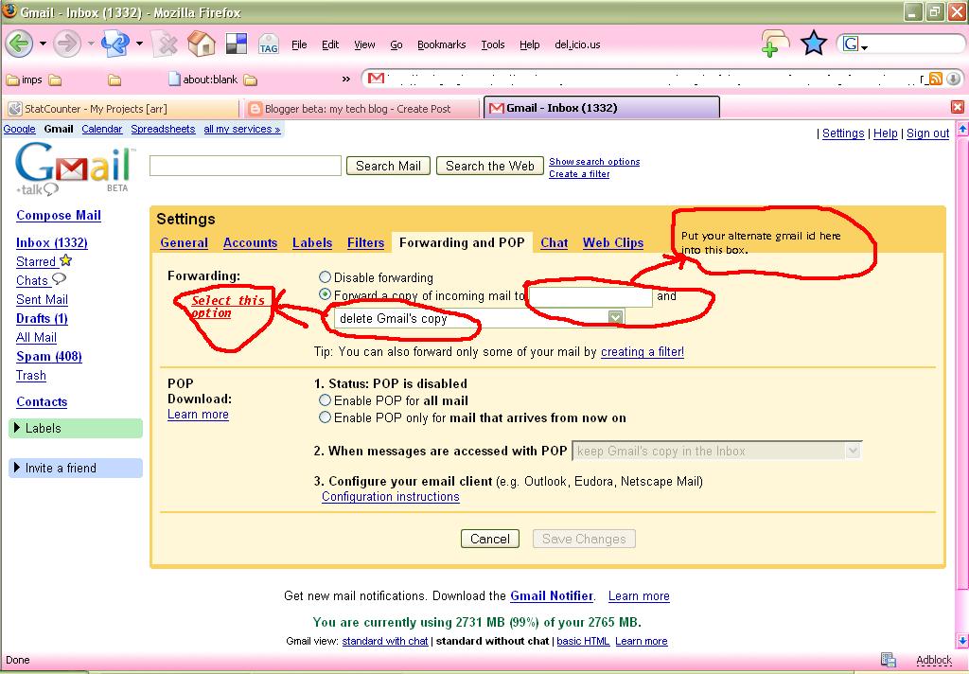
Task: Click the blue star bookmark icon
Action: (814, 44)
